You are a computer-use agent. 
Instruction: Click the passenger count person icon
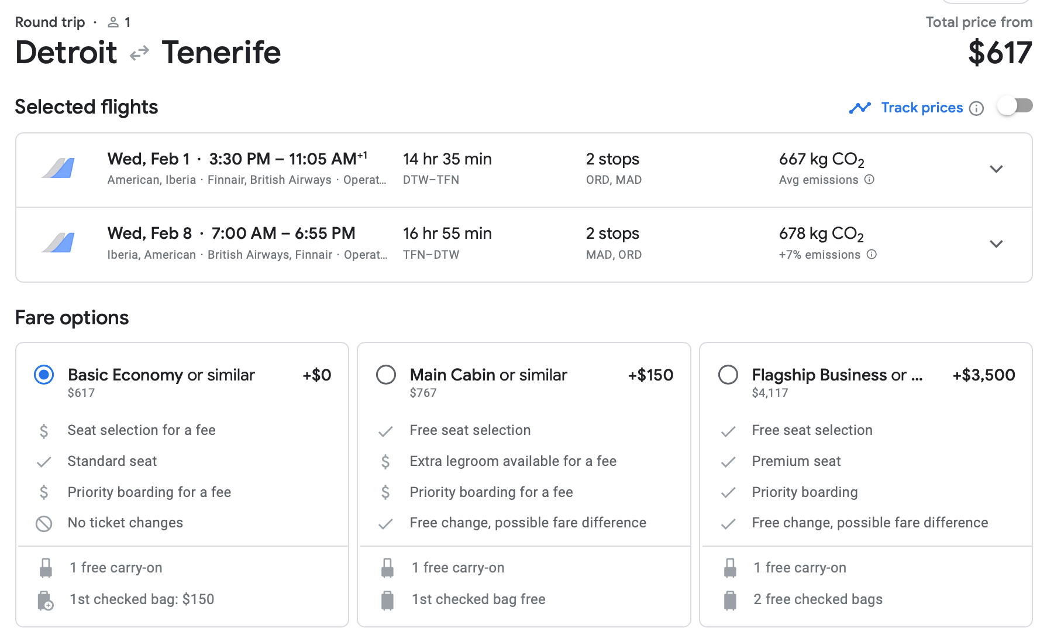113,23
